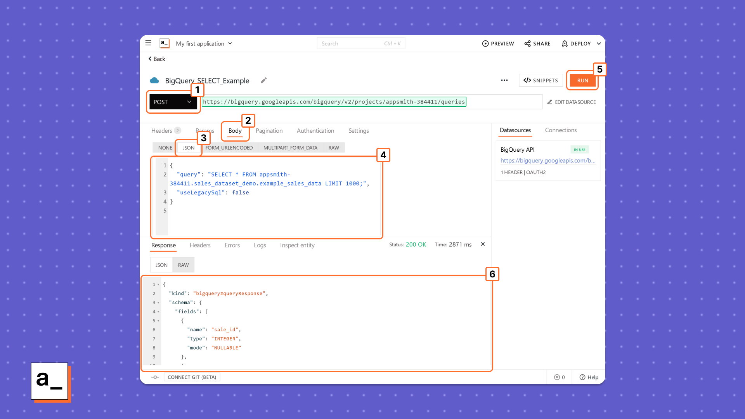Select NONE body type
The image size is (745, 419).
click(165, 148)
